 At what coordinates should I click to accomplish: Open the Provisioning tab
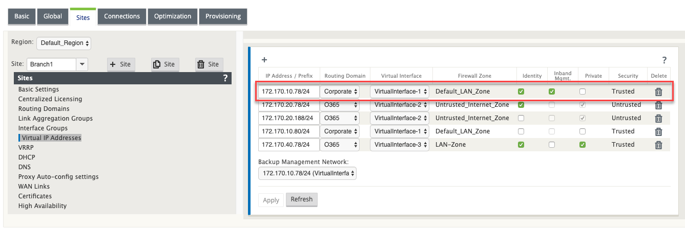coord(223,16)
